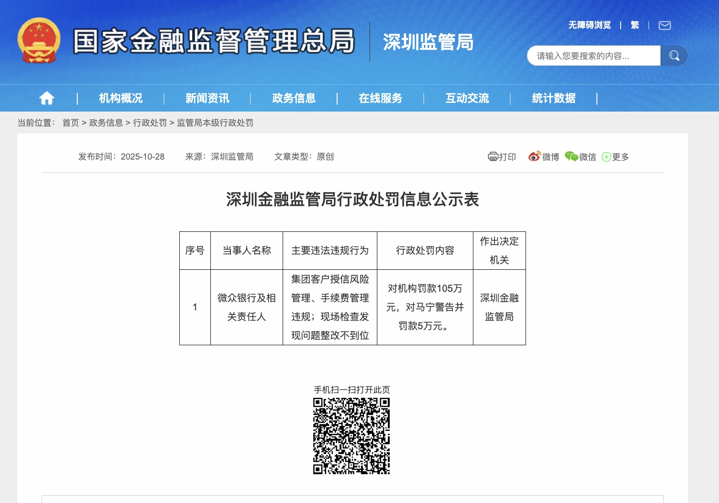Click the search magnifier button
This screenshot has height=503, width=719.
(674, 56)
